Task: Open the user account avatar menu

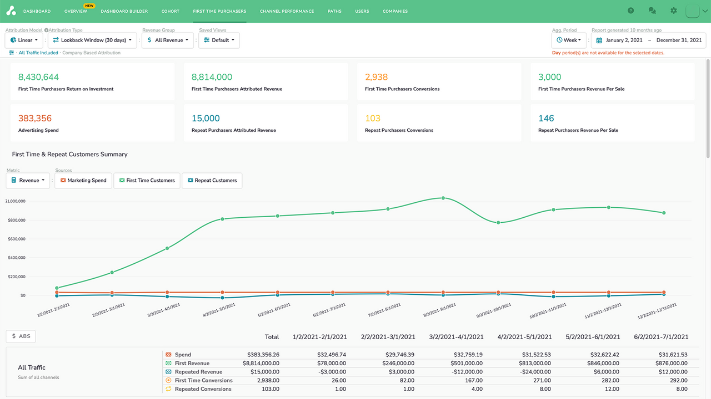Action: click(692, 11)
